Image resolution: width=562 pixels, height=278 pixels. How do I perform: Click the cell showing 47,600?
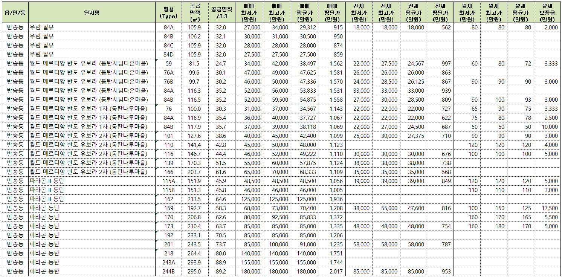pyautogui.click(x=413, y=208)
